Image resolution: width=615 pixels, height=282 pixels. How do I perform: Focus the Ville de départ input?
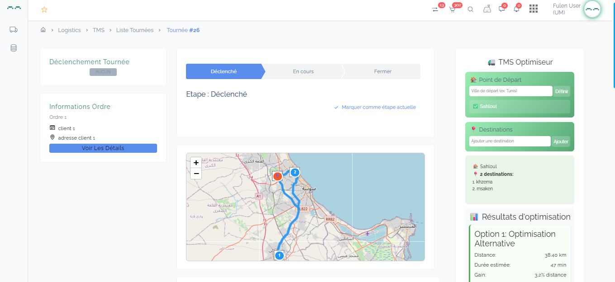click(x=511, y=91)
